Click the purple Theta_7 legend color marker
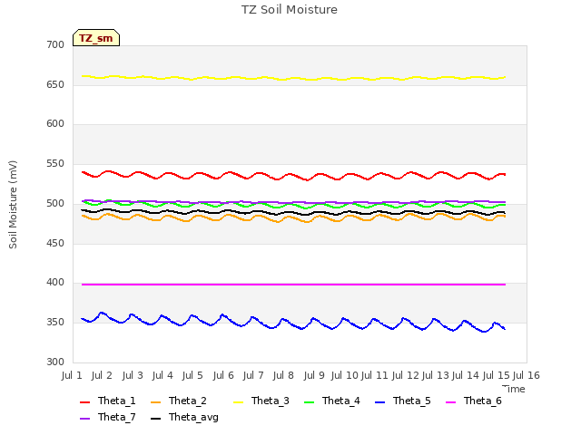This screenshot has width=581, height=435. click(x=84, y=419)
